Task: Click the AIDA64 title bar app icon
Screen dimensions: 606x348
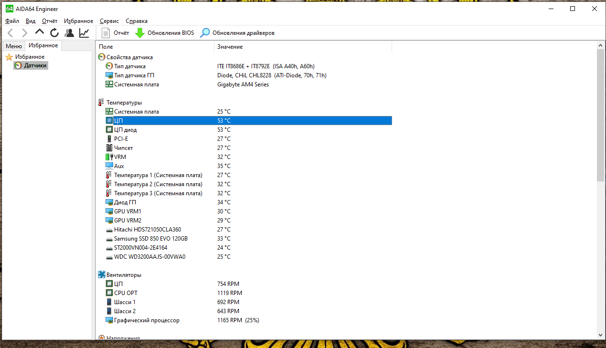Action: 9,9
